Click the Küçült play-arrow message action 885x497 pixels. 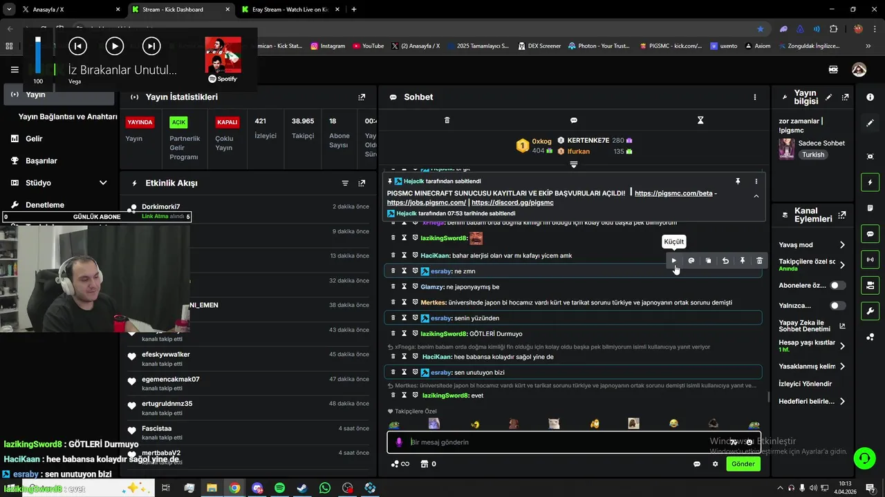tap(674, 261)
